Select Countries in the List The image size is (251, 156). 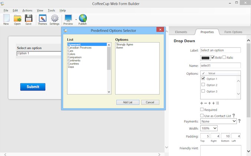(73, 64)
